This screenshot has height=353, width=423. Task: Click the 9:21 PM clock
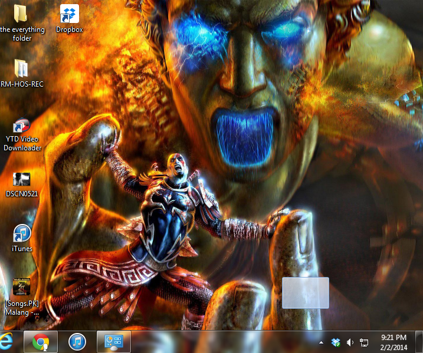[x=394, y=337]
